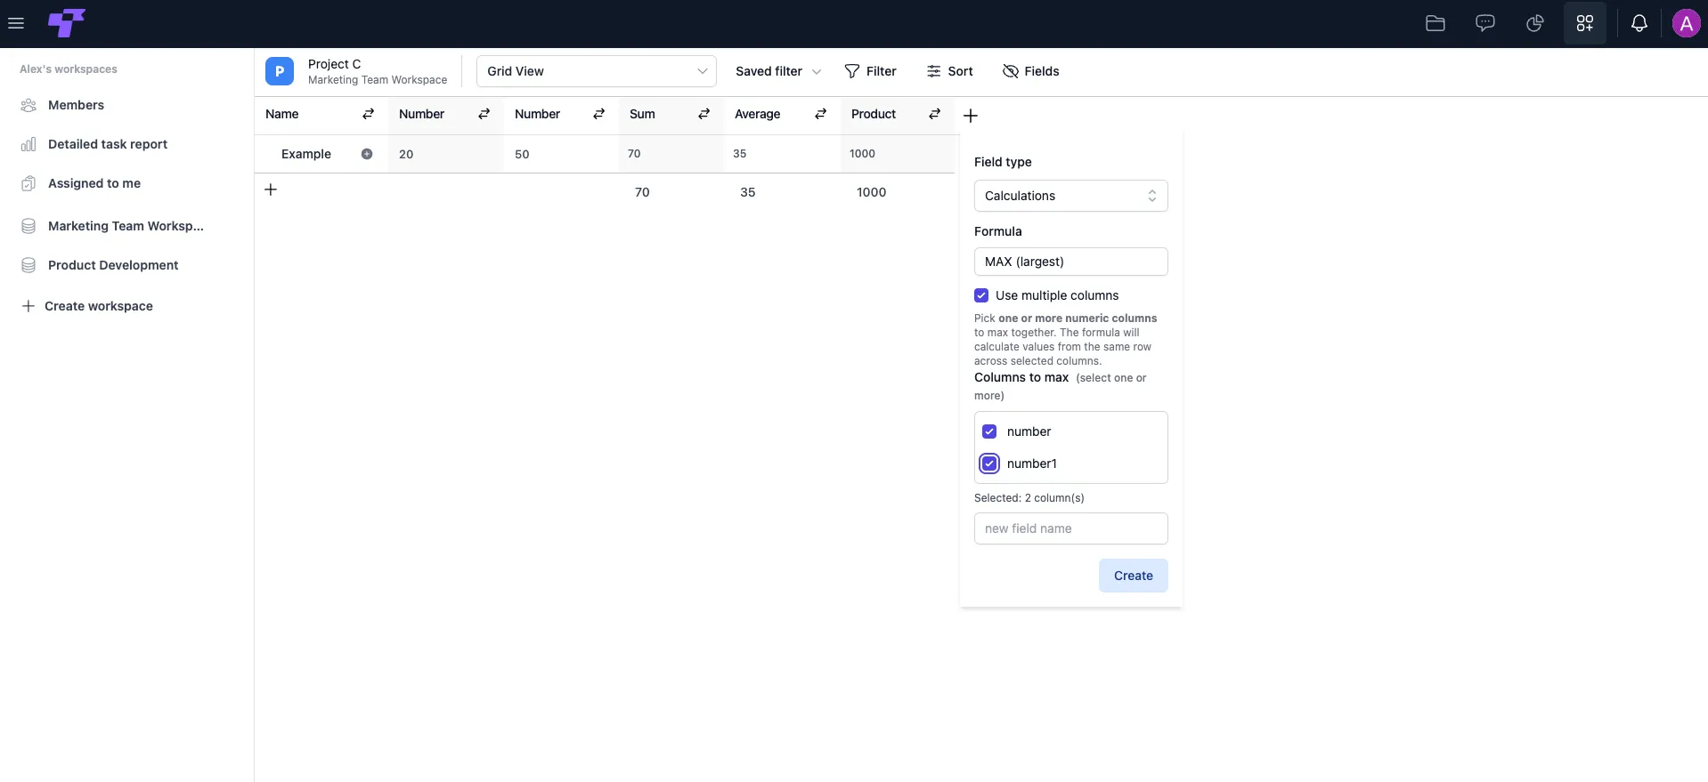
Task: Open the Field type Calculations dropdown
Action: pyautogui.click(x=1071, y=196)
